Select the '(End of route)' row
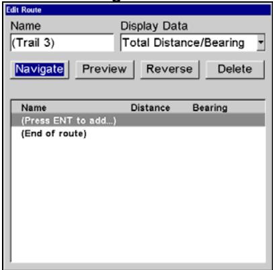This screenshot has height=270, width=273. [x=138, y=133]
